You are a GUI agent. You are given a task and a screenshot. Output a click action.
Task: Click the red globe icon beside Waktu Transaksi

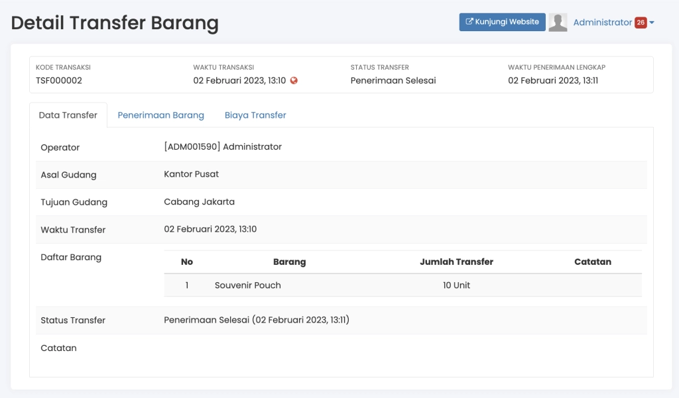[x=294, y=80]
